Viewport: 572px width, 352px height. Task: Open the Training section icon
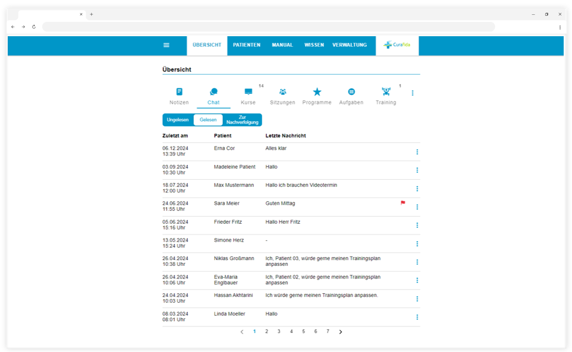click(x=386, y=91)
